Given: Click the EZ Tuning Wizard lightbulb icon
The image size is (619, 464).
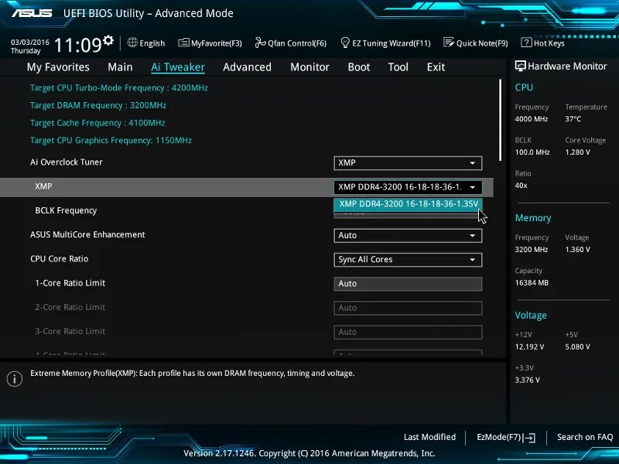Looking at the screenshot, I should pos(344,43).
